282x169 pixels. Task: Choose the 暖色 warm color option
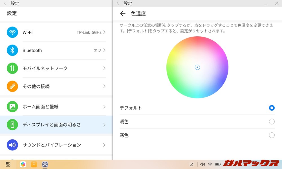tap(272, 121)
